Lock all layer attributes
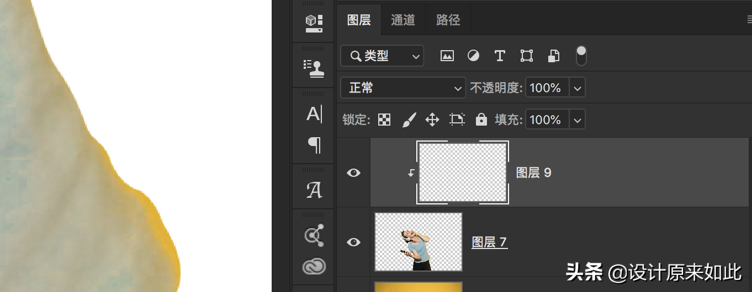Viewport: 752px width, 292px height. pos(481,120)
